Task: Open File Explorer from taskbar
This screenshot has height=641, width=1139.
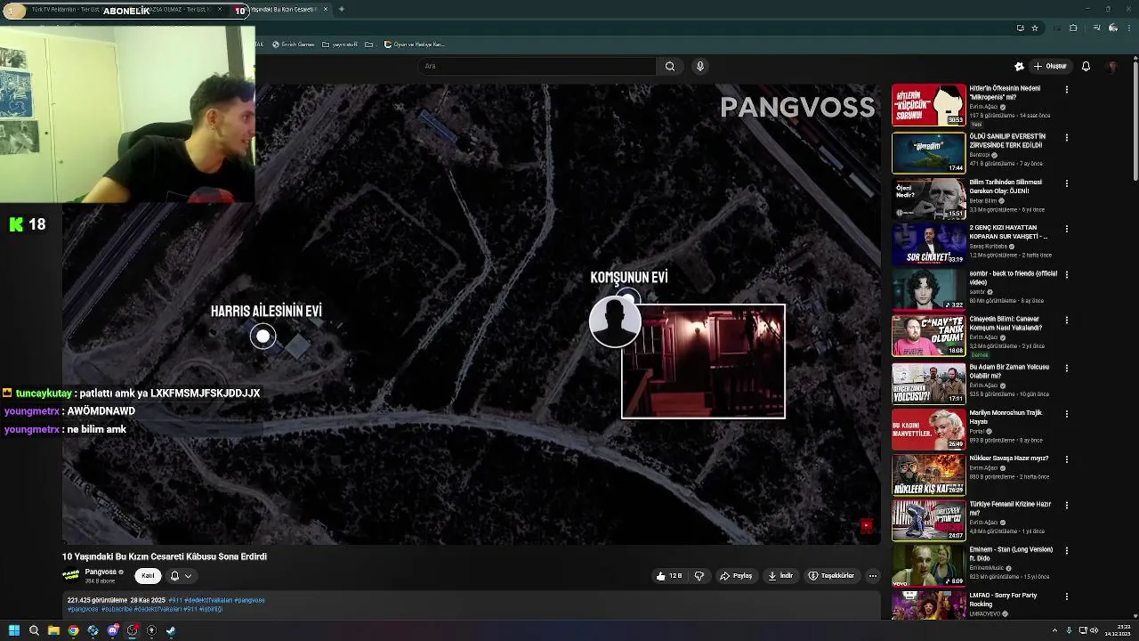Action: tap(53, 630)
